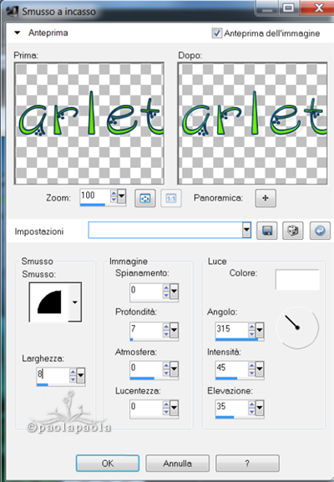Click the question mark help button
334x482 pixels.
(x=247, y=464)
